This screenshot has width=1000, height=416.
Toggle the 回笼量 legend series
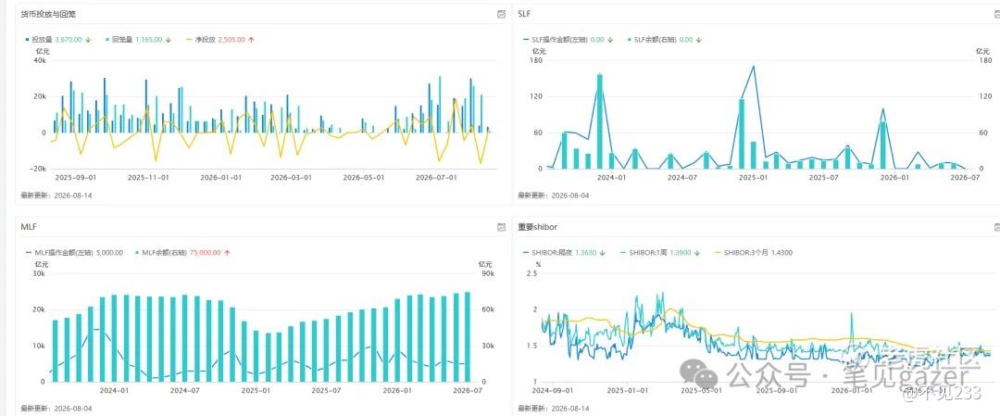[119, 40]
